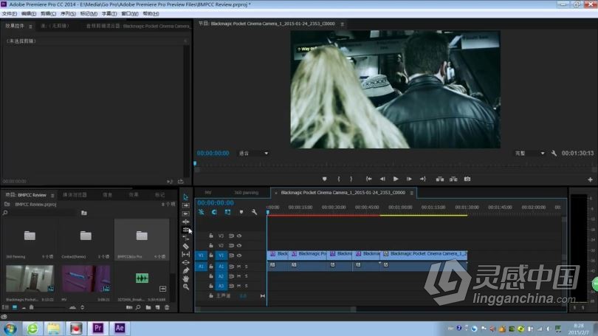The width and height of the screenshot is (598, 336).
Task: Create new bin in project panel
Action: (x=148, y=307)
